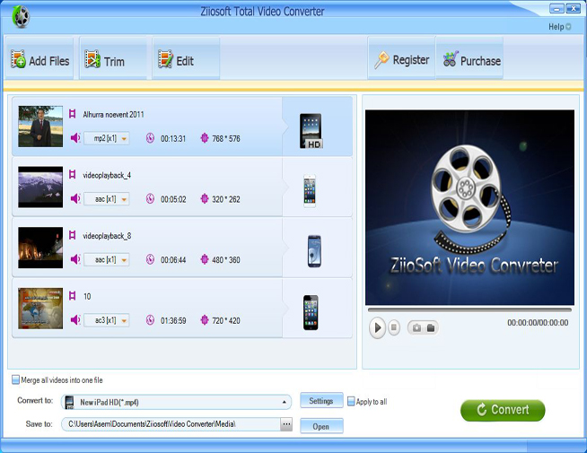
Task: Select the iPad HD profile icon for Alhurra noevent 2011
Action: 311,131
